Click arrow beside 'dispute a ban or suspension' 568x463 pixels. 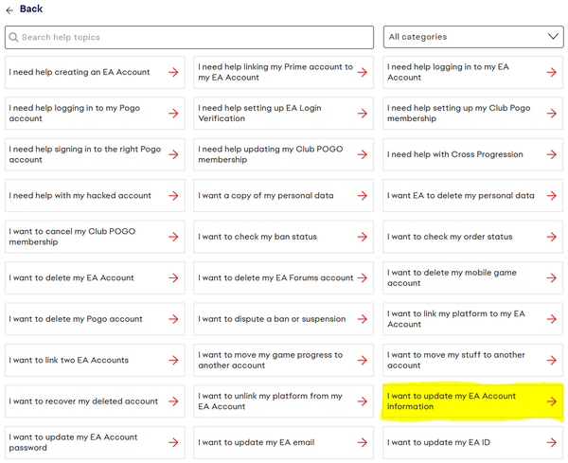[x=363, y=319]
